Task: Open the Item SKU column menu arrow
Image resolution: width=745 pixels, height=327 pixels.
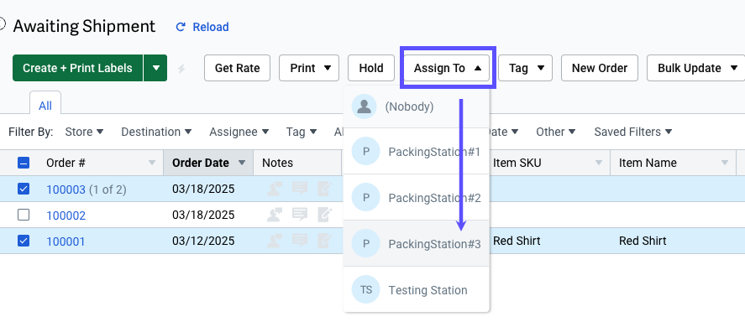Action: [x=599, y=163]
